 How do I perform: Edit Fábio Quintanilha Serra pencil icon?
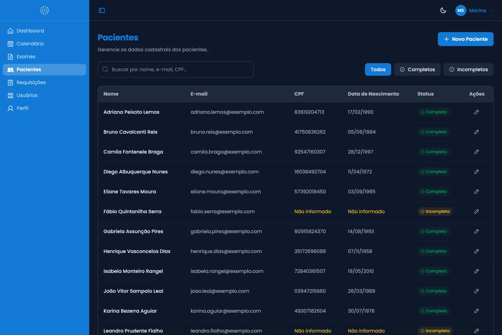click(476, 211)
